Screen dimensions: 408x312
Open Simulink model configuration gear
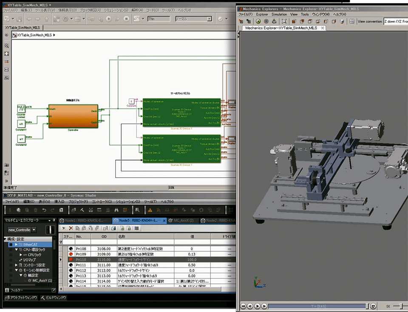click(x=65, y=19)
